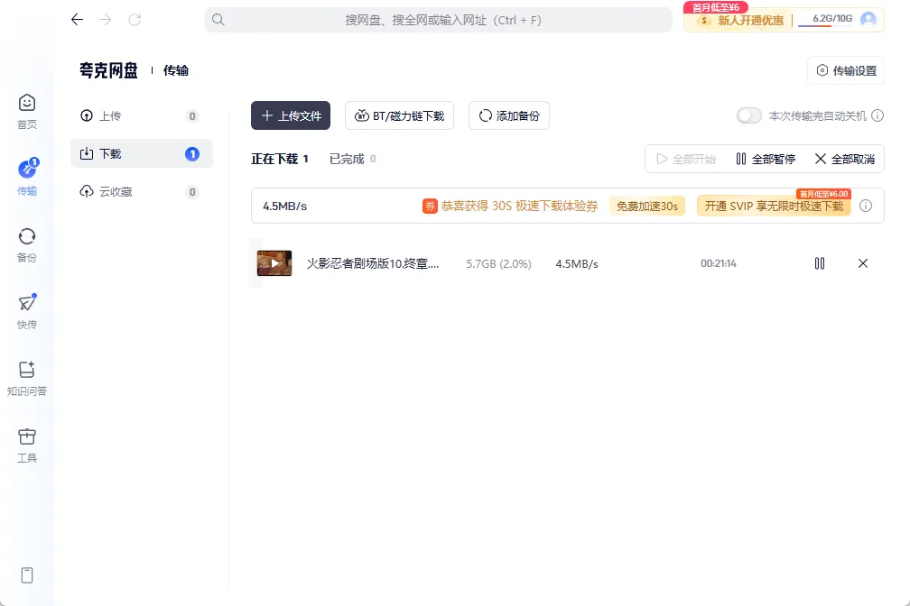Click the 6.2G/10G storage usage indicator
Screen dimensions: 910x606
pyautogui.click(x=825, y=20)
